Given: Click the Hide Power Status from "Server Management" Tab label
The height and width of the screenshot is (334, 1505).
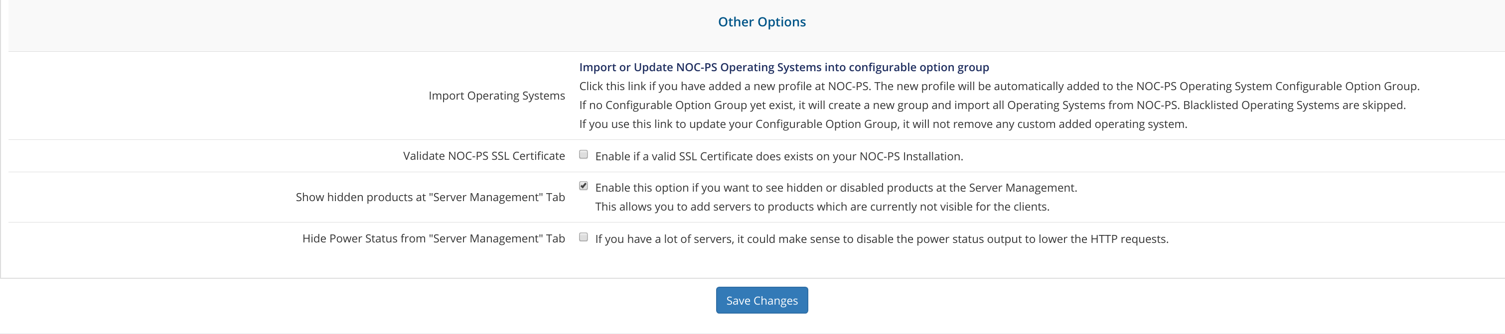Looking at the screenshot, I should 434,239.
